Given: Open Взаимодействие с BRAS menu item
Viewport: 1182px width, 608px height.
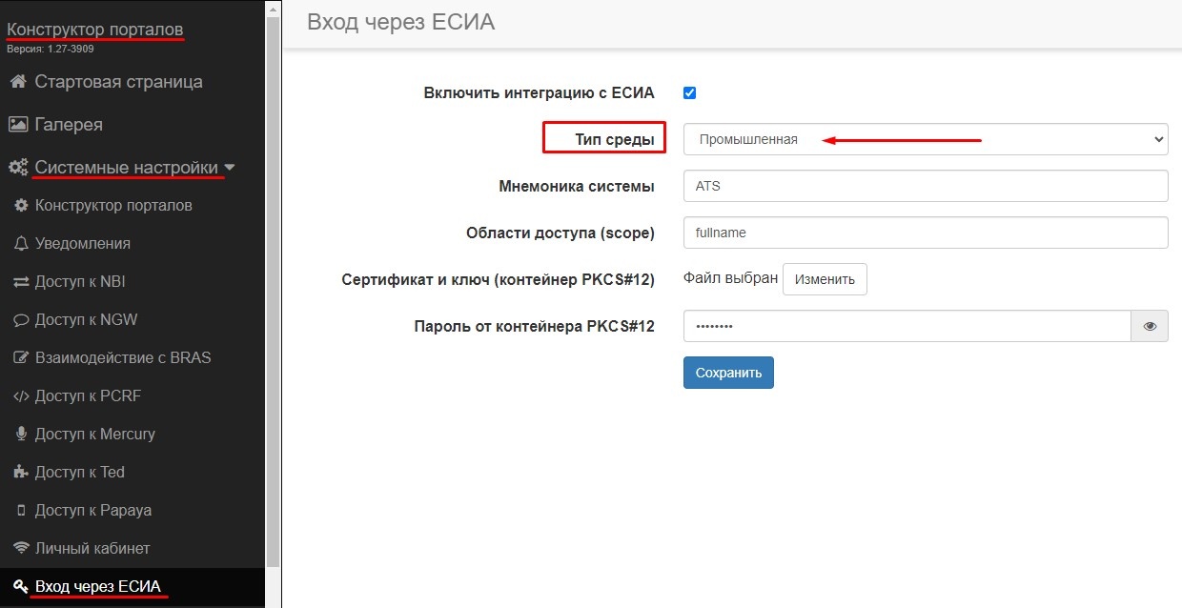Looking at the screenshot, I should coord(123,358).
